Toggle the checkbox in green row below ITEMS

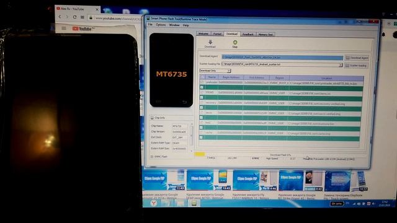coord(202,97)
